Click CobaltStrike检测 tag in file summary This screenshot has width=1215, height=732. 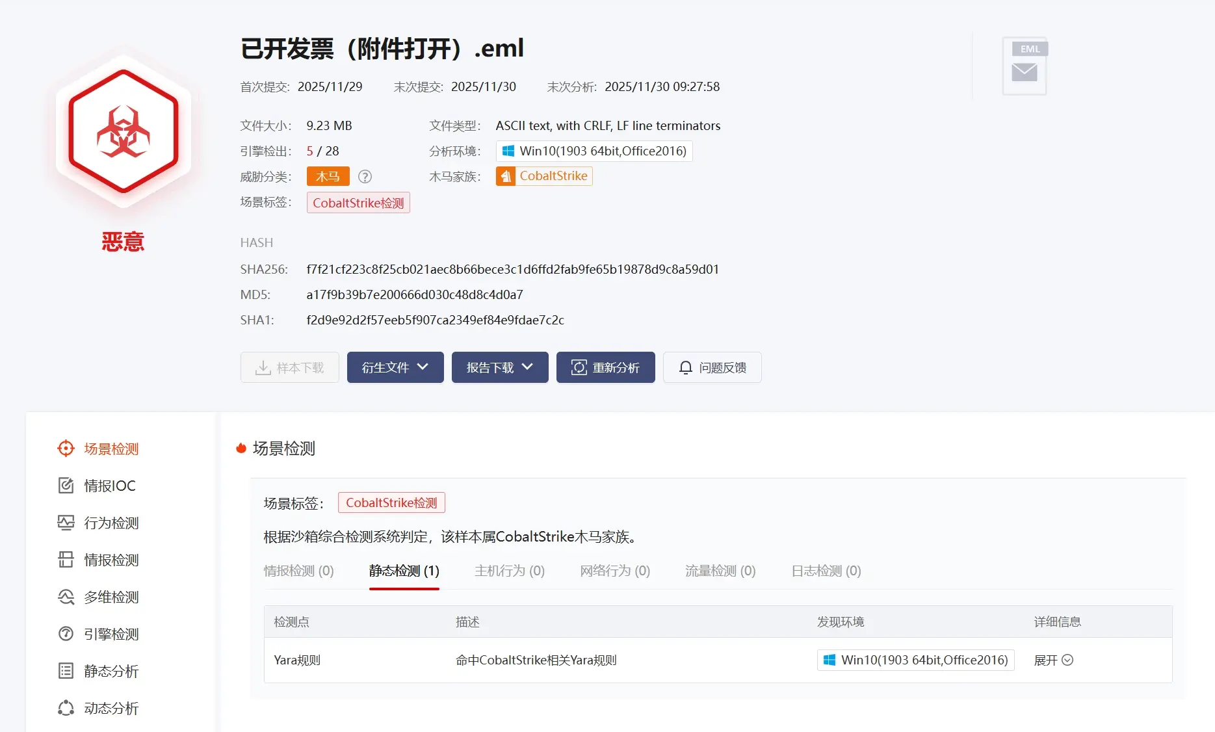coord(358,202)
